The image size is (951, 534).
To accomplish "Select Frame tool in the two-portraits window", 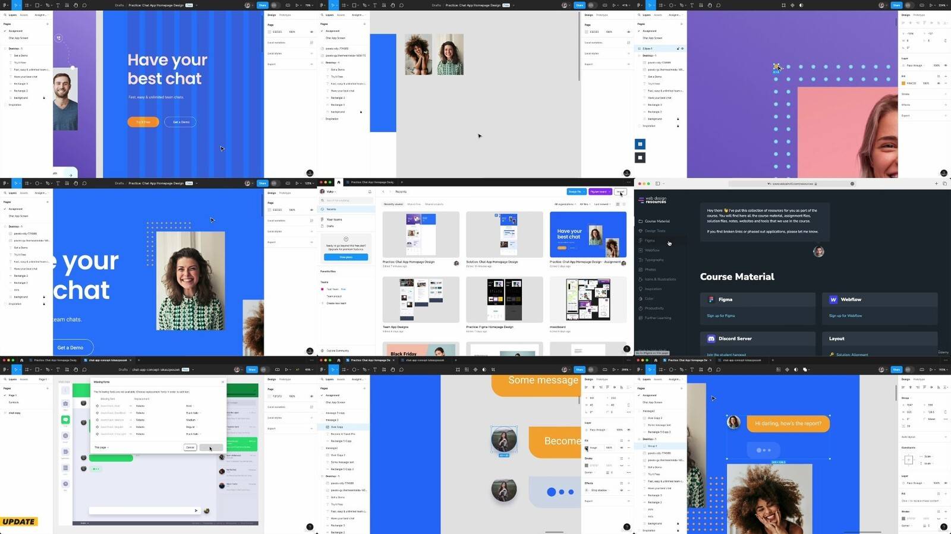I will [344, 5].
